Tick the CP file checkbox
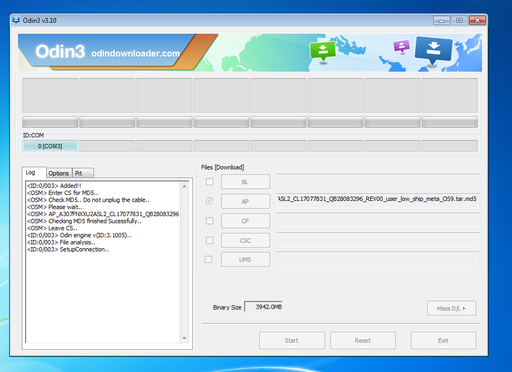Viewport: 512px width, 372px height. tap(210, 221)
